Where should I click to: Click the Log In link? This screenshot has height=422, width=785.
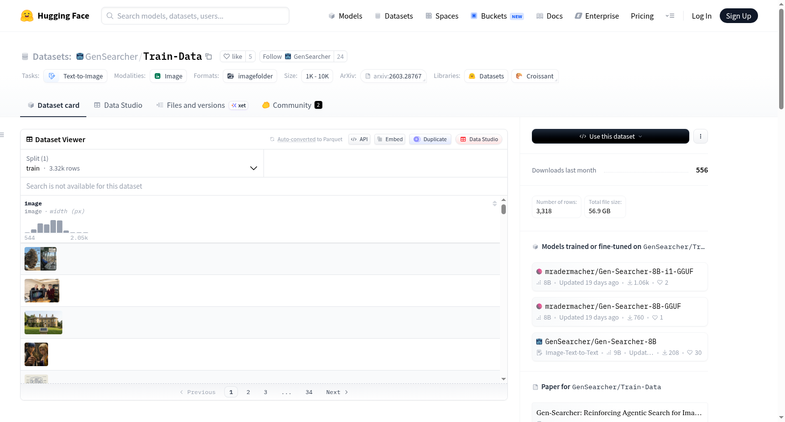(x=702, y=16)
